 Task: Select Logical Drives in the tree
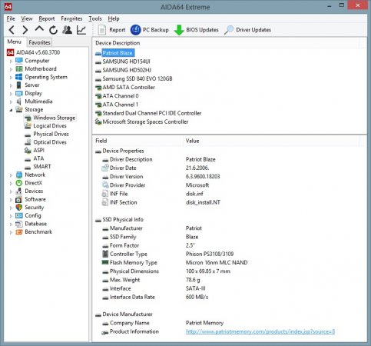pos(45,126)
